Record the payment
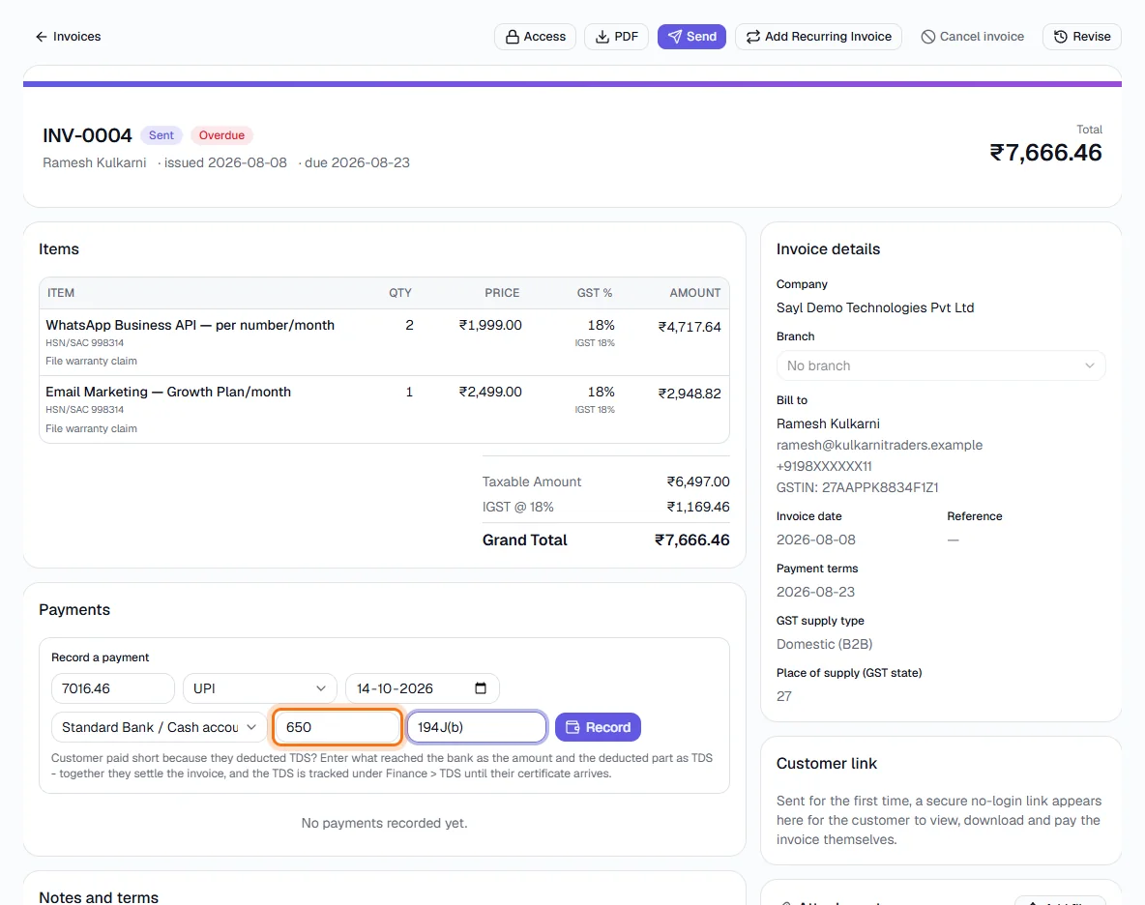 (598, 727)
